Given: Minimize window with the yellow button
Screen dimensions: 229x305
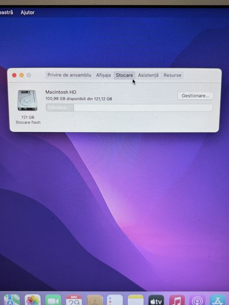Looking at the screenshot, I should tap(22, 75).
